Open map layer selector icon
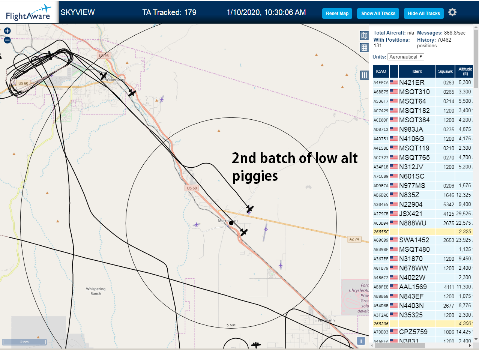Screen dimensions: 479x350 [x=364, y=36]
